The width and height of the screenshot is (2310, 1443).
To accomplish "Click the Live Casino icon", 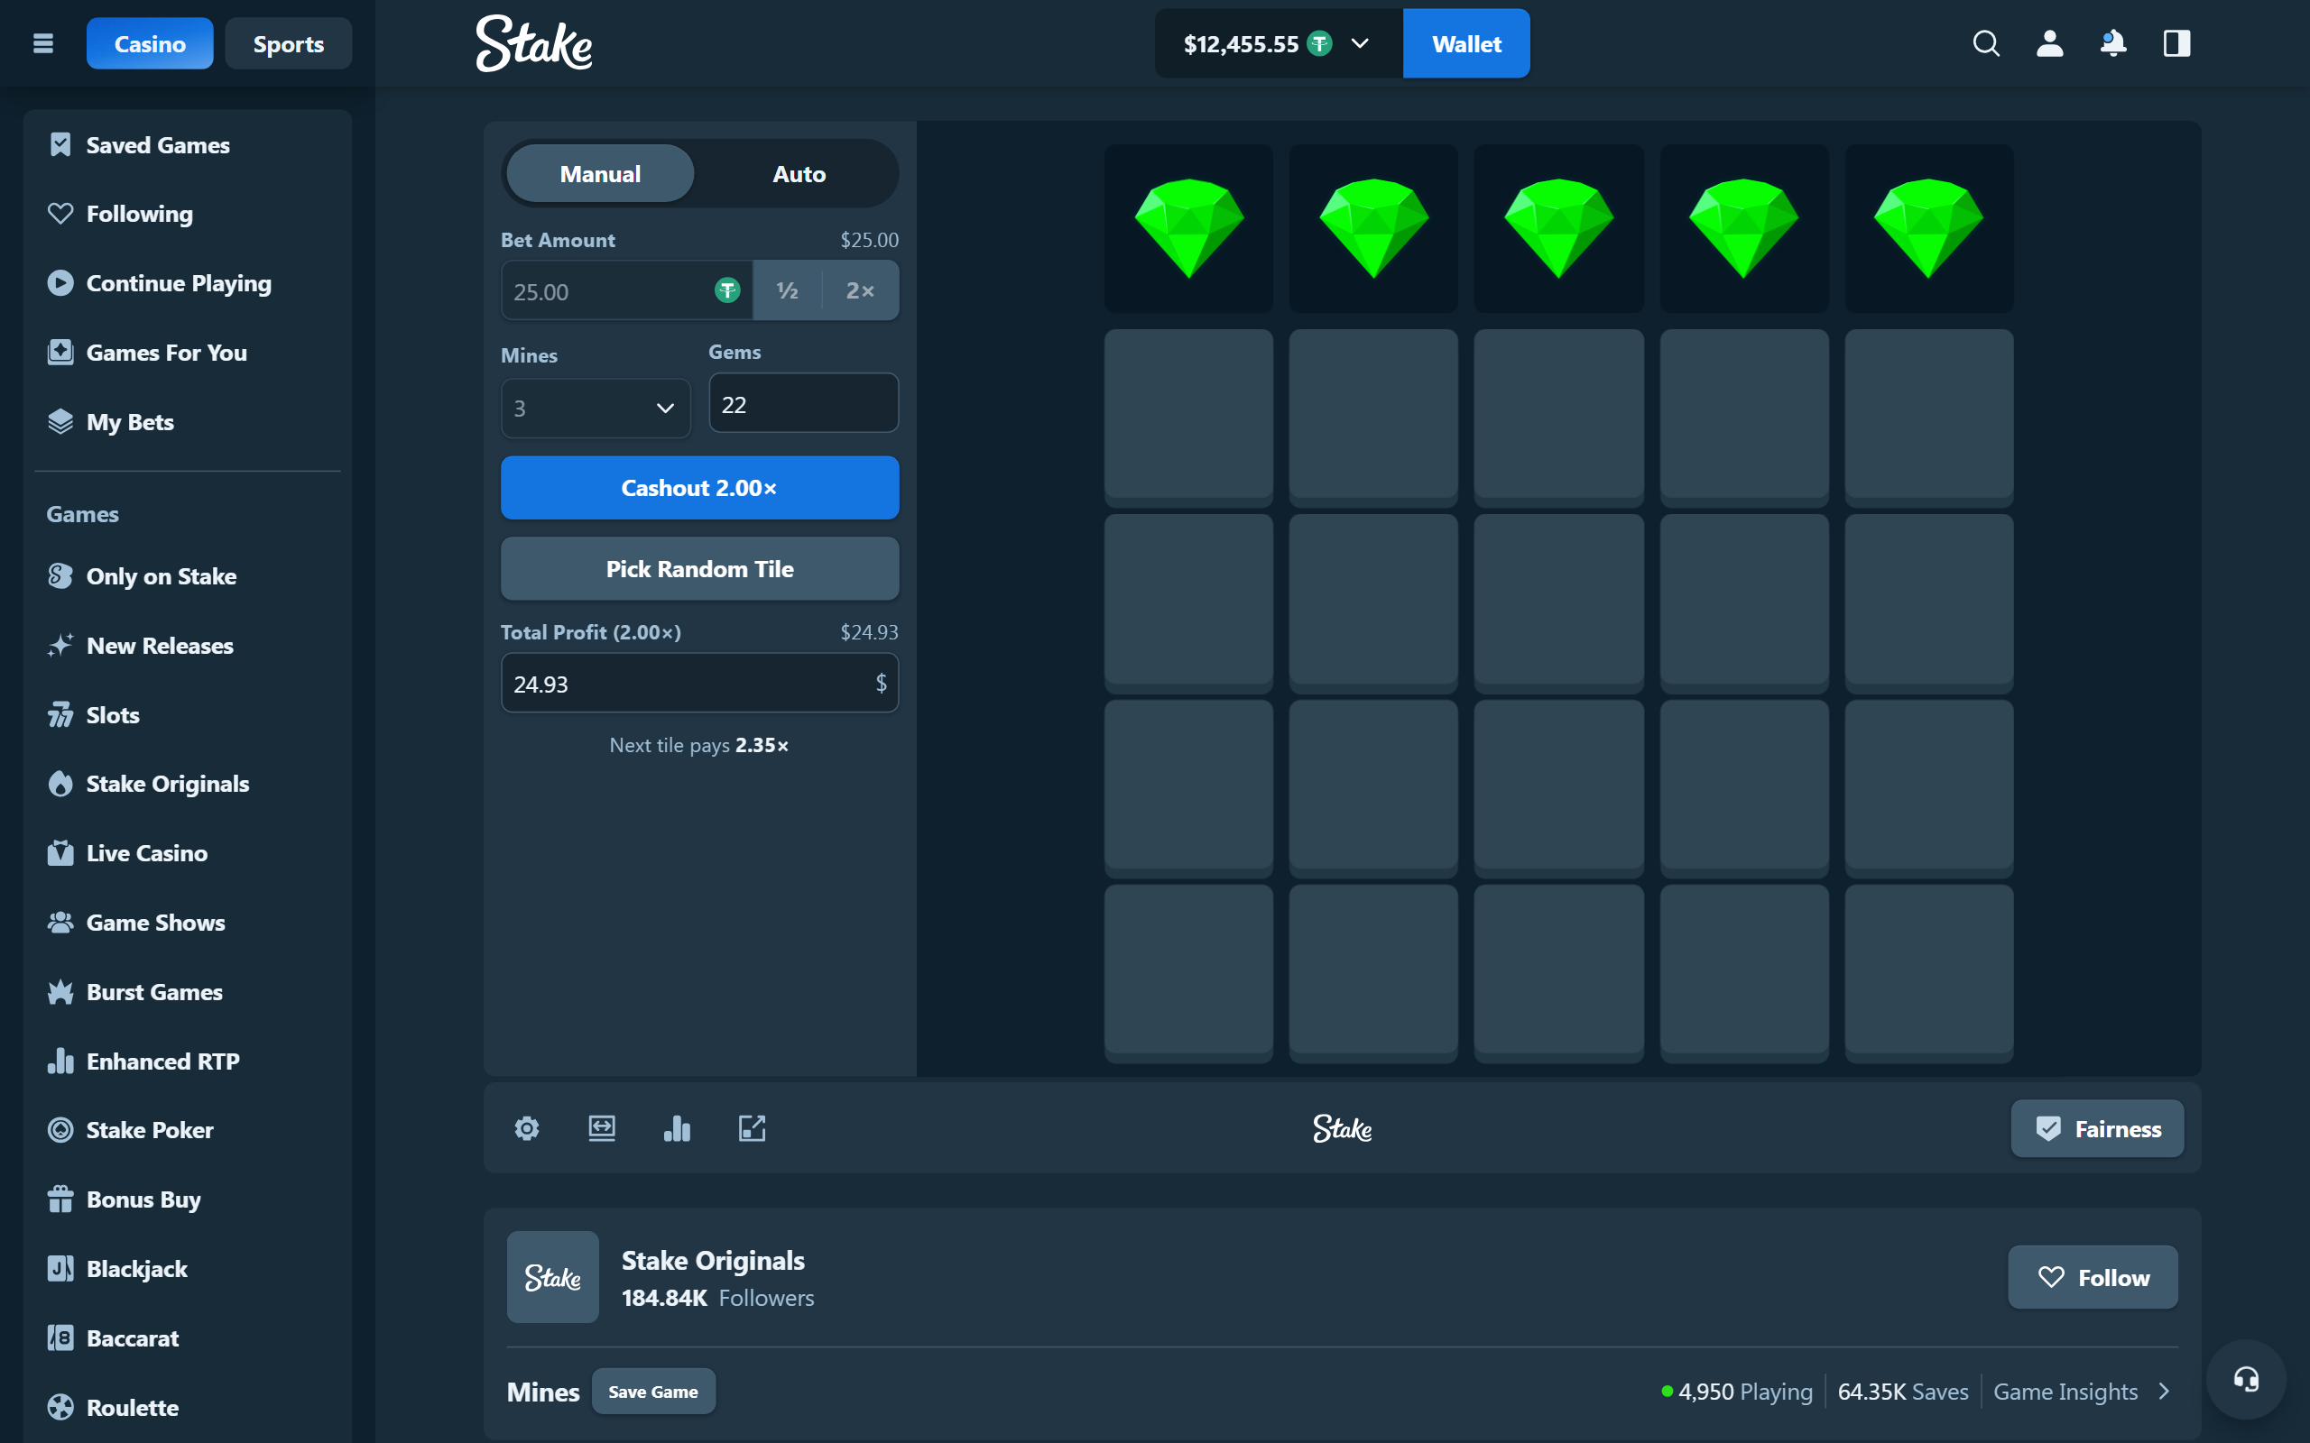I will tap(60, 853).
